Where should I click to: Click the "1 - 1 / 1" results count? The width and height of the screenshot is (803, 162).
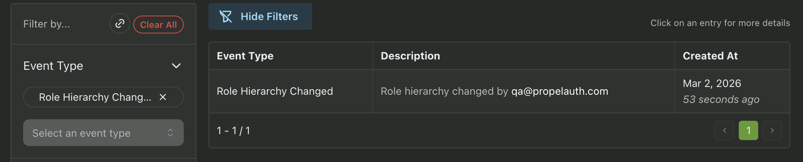[x=233, y=130]
